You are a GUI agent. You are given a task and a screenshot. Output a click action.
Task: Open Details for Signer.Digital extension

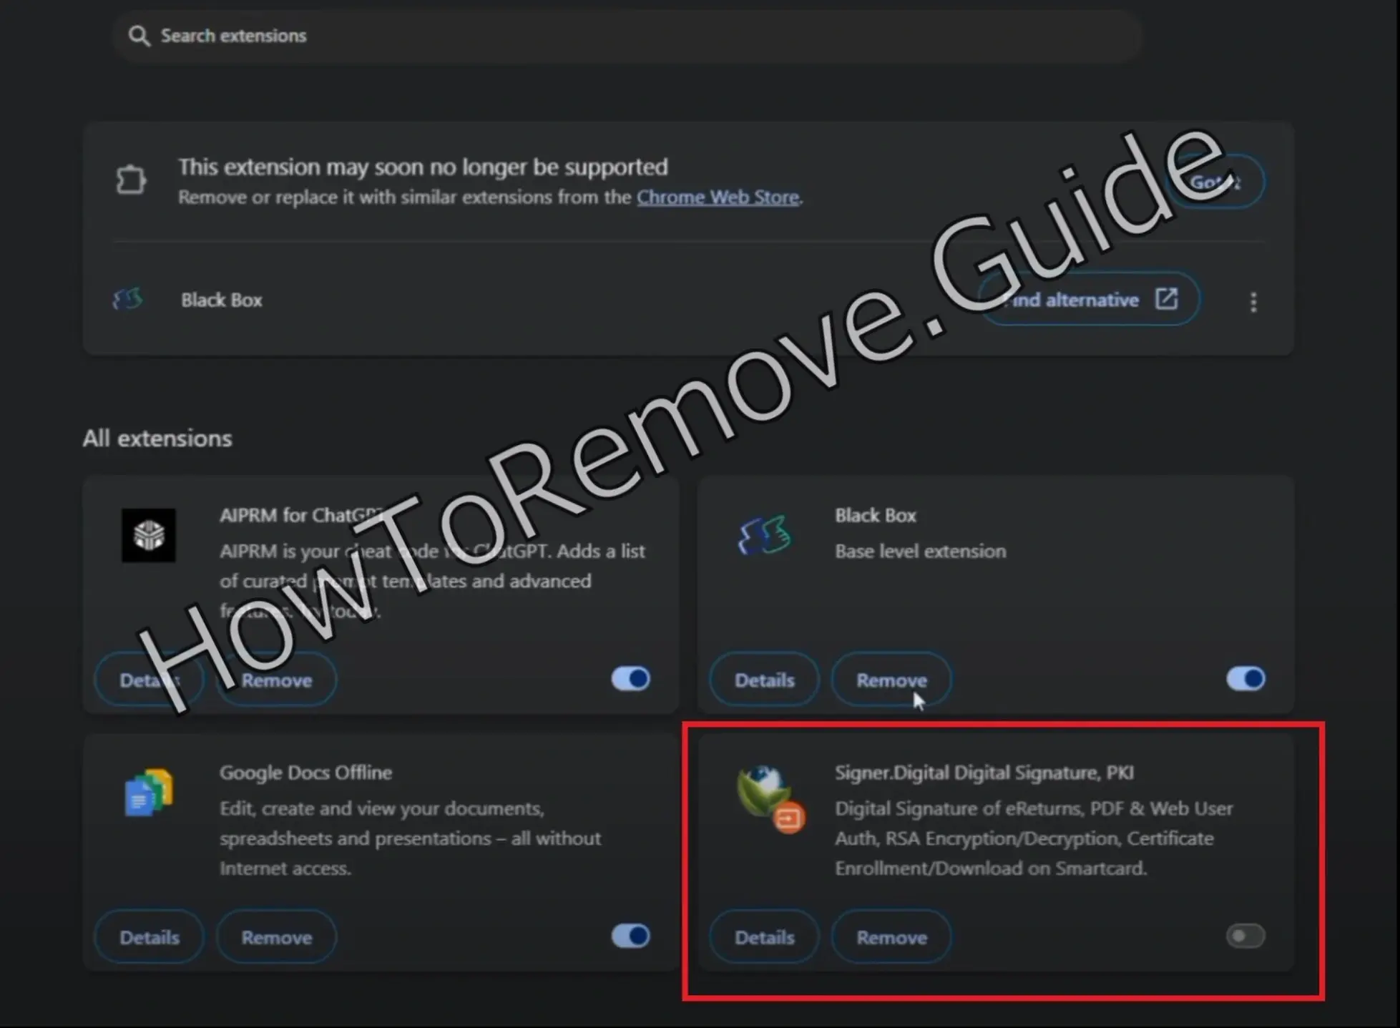[x=764, y=937]
